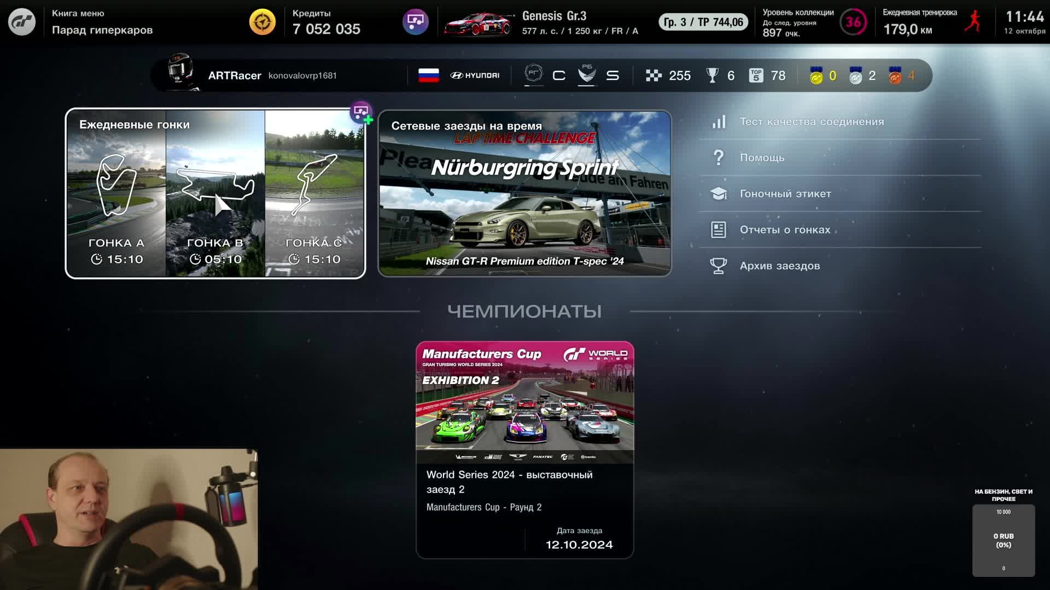Click the Hyundai manufacturer logo
1050x590 pixels.
tap(474, 75)
